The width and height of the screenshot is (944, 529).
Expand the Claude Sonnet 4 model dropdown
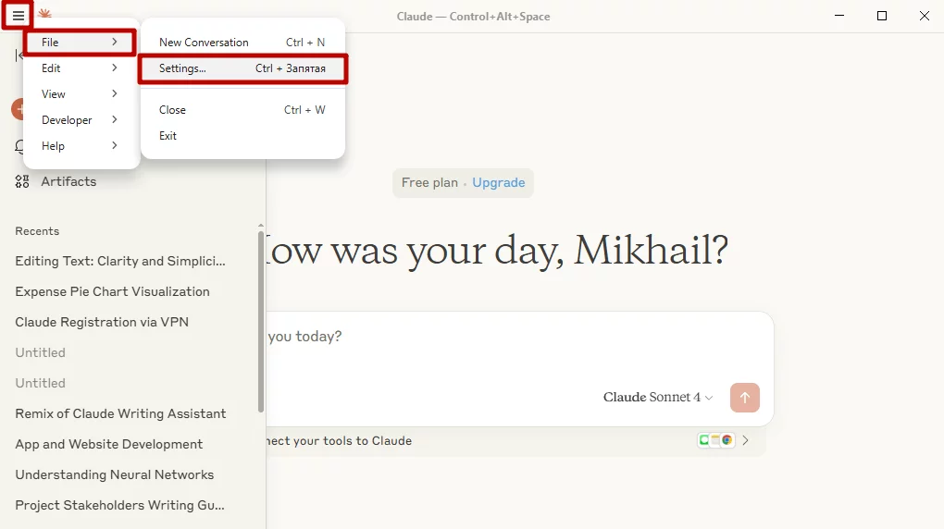(x=658, y=397)
